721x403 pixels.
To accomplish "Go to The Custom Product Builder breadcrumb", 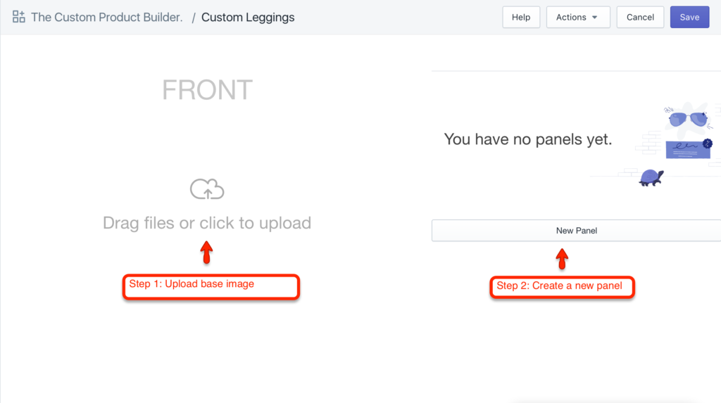I will 106,17.
